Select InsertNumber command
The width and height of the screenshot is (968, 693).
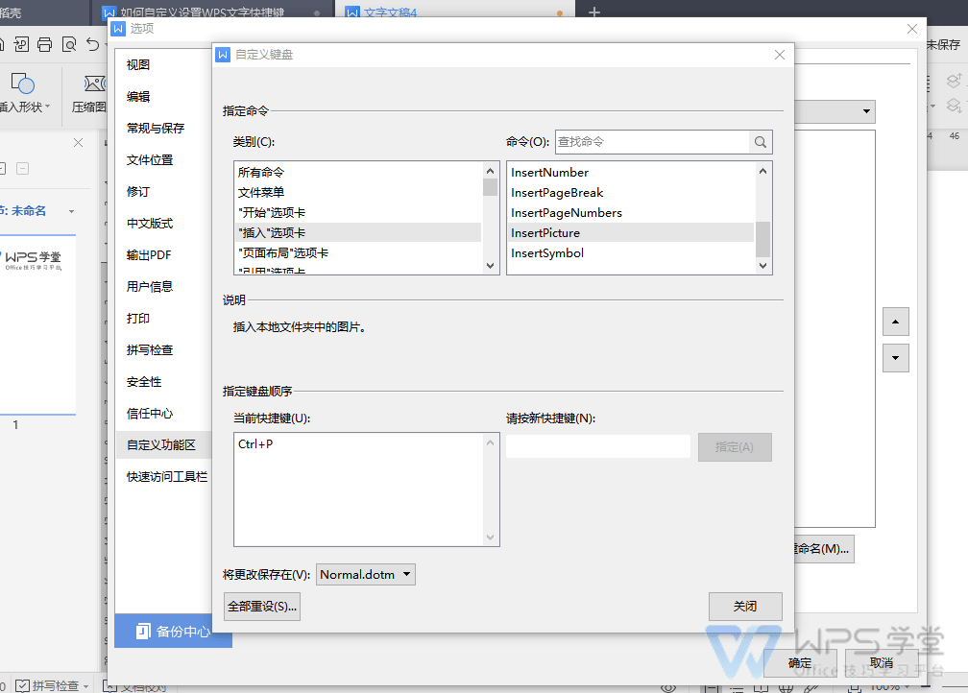[x=631, y=173]
